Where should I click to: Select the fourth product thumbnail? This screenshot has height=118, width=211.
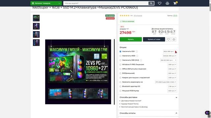[36, 43]
